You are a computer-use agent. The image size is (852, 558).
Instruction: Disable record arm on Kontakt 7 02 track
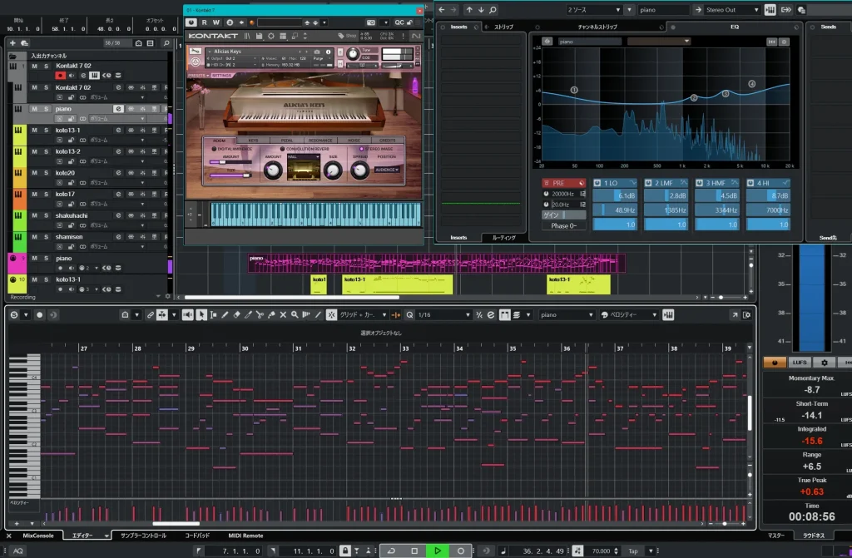pos(59,76)
